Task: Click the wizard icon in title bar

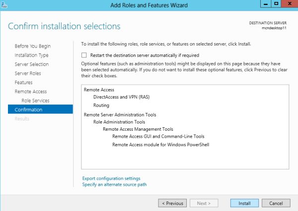Action: click(4, 4)
